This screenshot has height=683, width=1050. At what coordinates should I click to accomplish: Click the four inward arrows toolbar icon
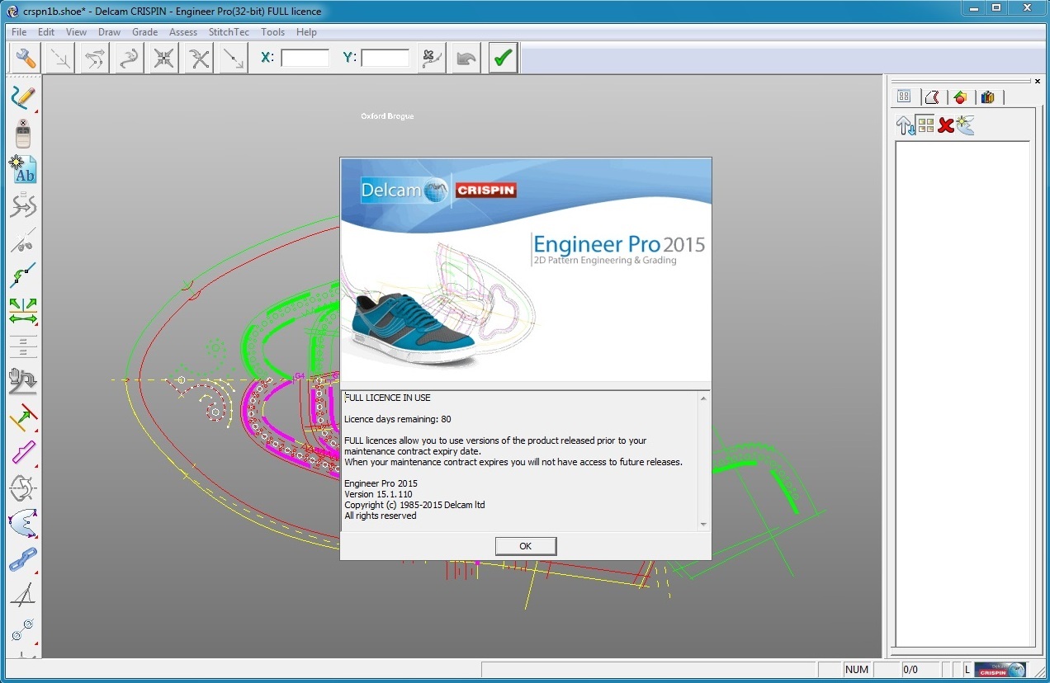coord(164,58)
